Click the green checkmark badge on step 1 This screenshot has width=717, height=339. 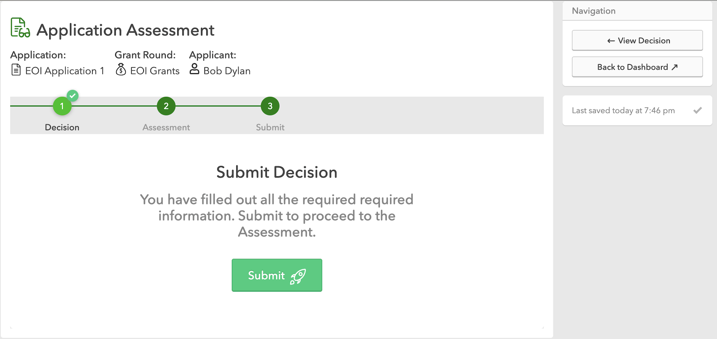pos(73,96)
